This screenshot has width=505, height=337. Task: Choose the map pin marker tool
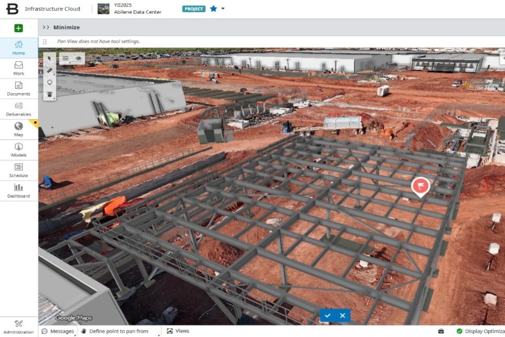coord(50,82)
